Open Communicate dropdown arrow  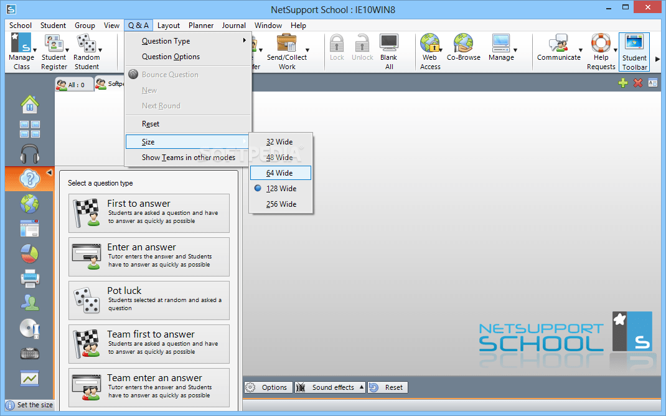point(581,50)
